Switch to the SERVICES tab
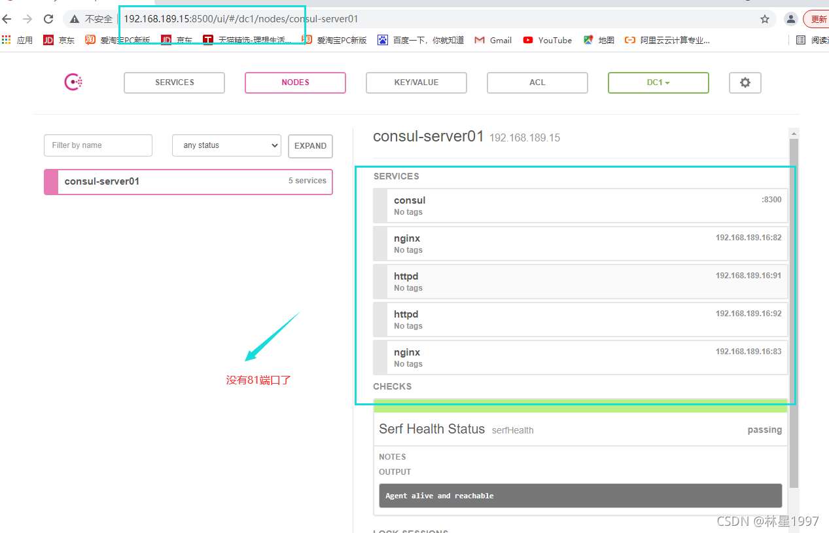829x533 pixels. (x=174, y=83)
